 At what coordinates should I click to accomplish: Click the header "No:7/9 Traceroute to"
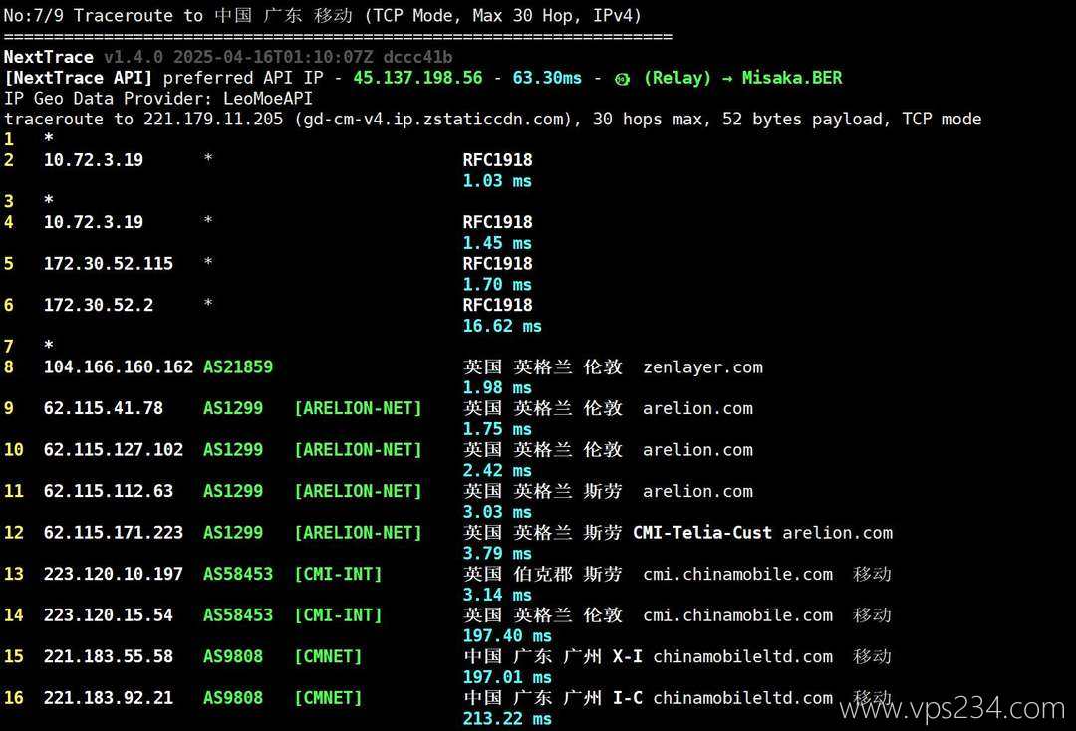click(104, 16)
